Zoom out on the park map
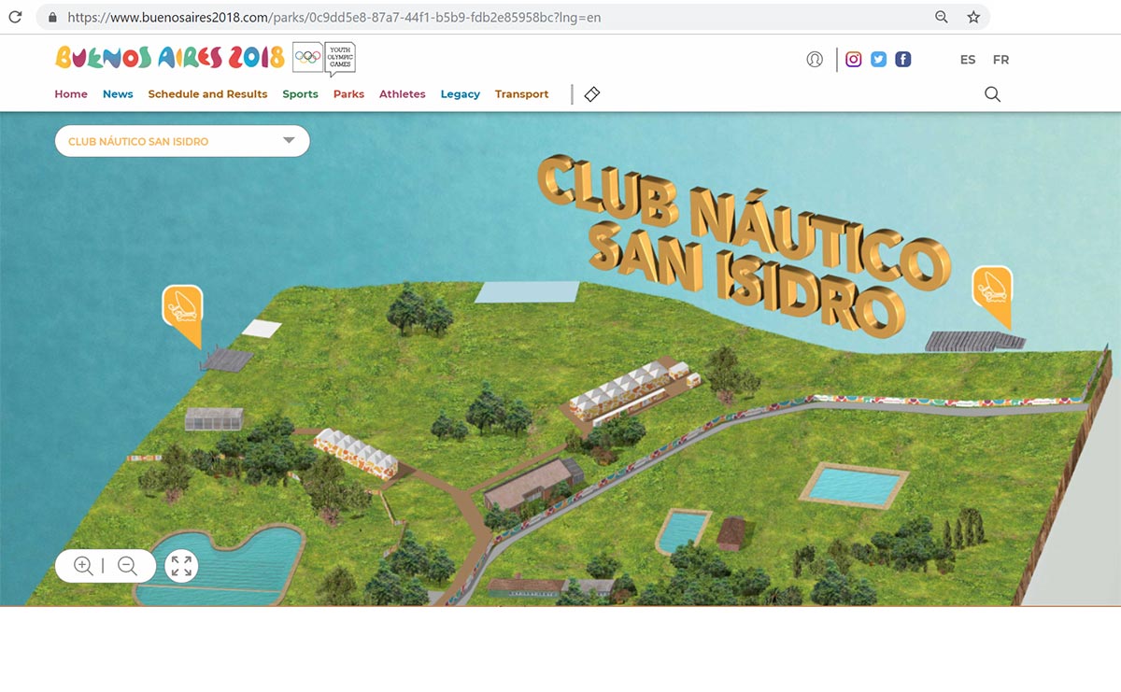This screenshot has height=692, width=1121. click(128, 565)
